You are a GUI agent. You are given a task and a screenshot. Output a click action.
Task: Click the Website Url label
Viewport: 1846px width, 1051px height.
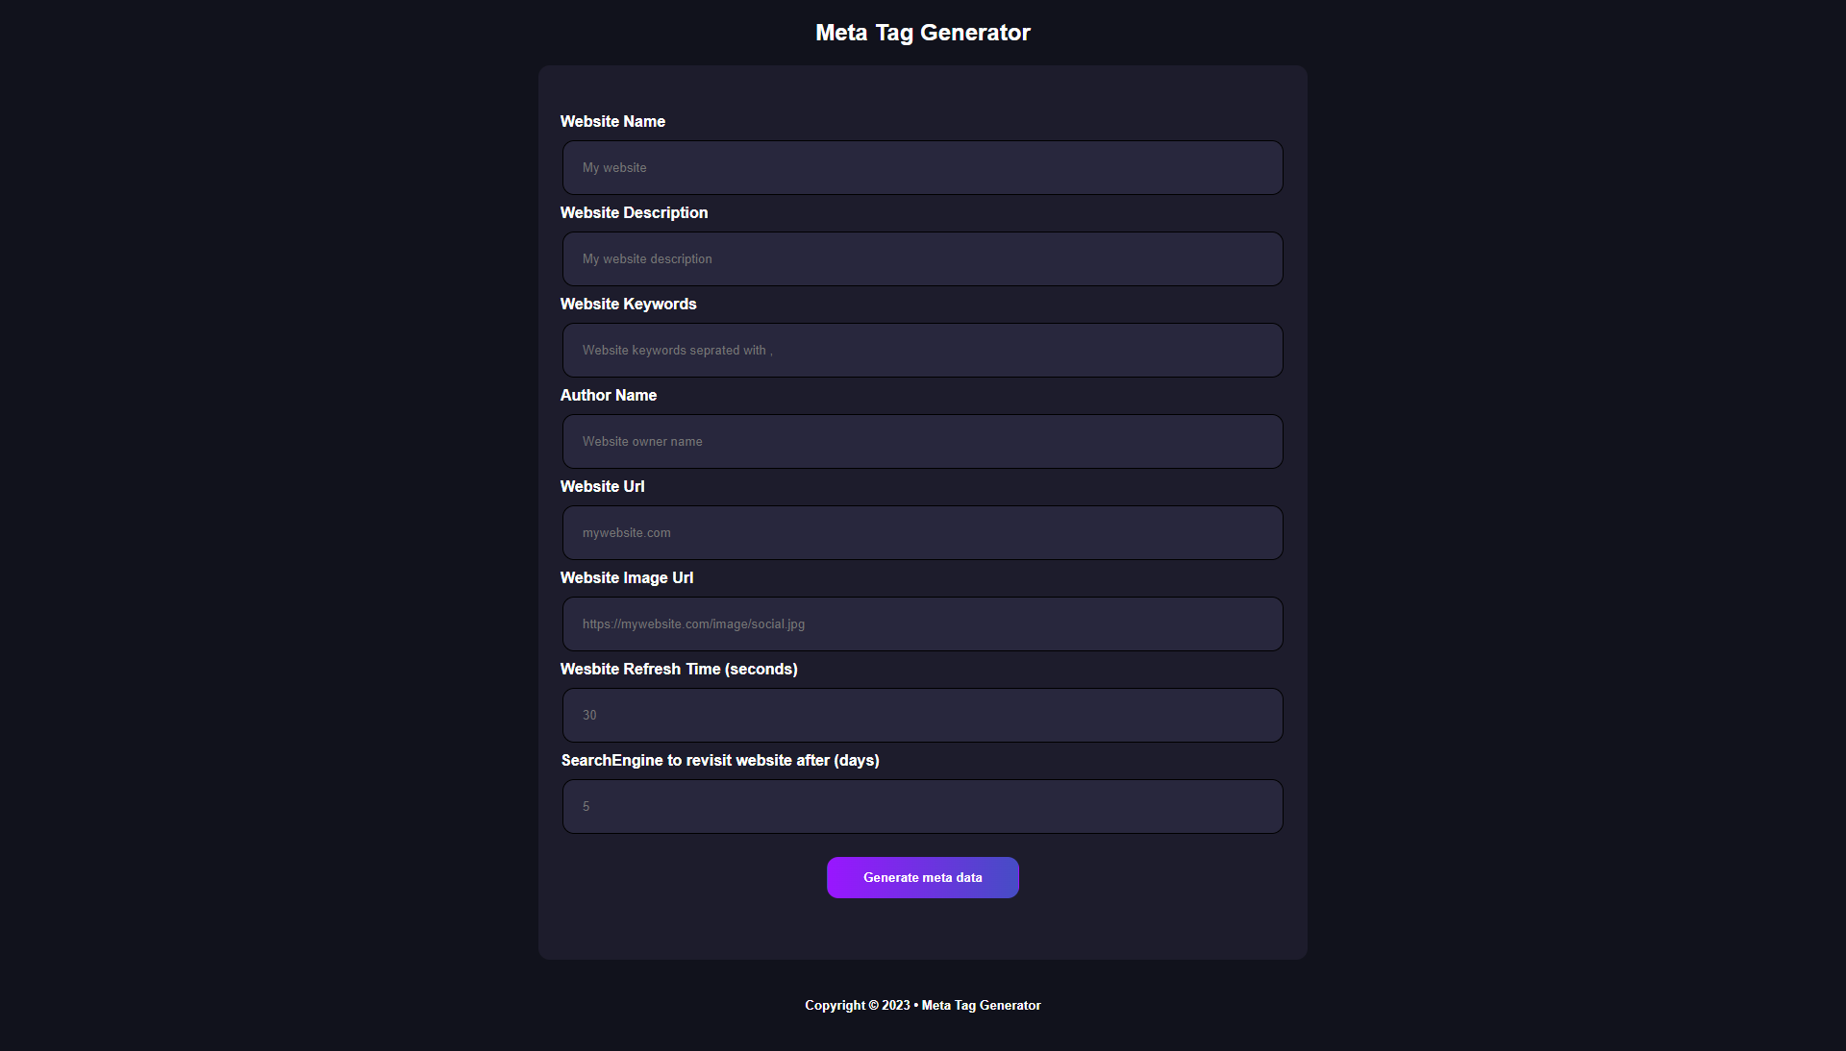click(602, 486)
